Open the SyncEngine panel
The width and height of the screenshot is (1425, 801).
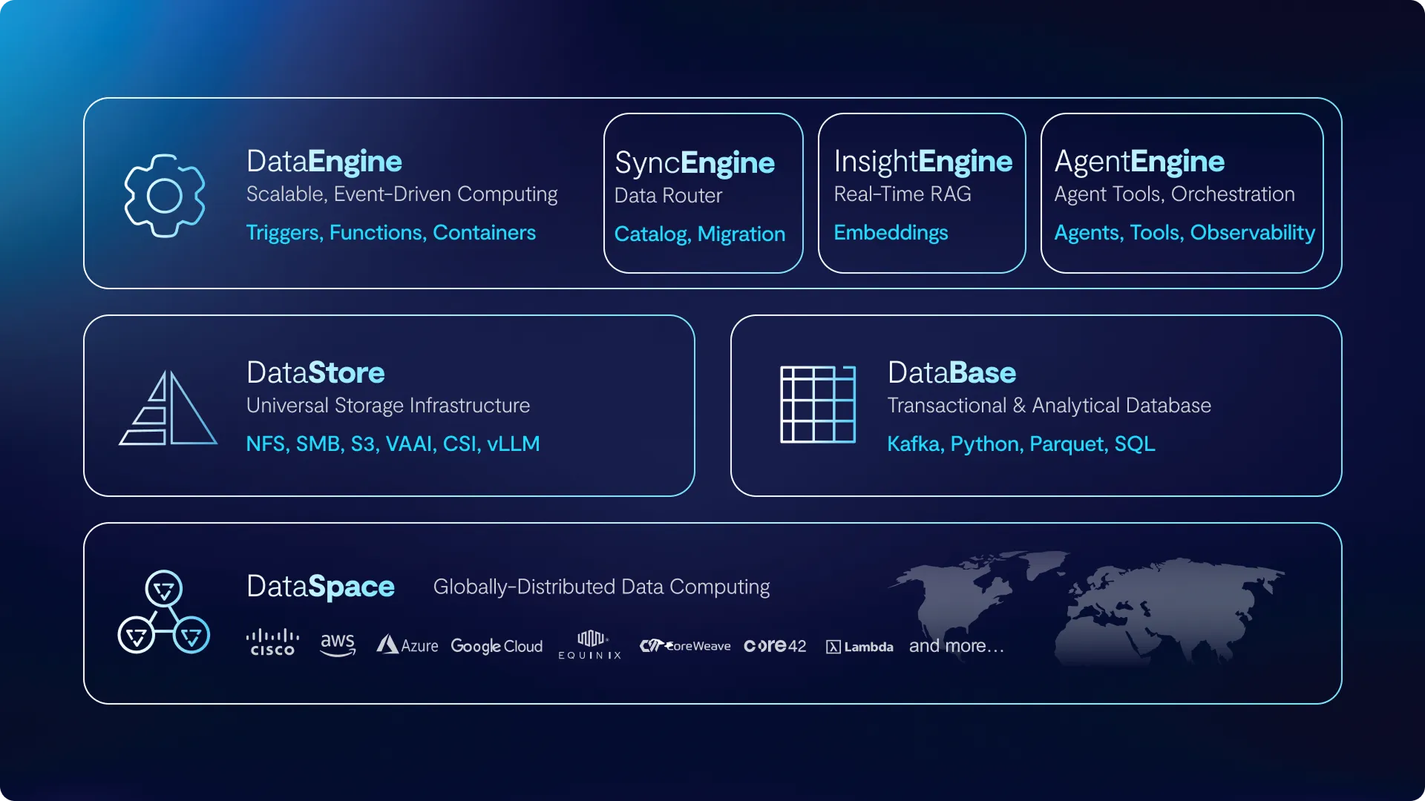[703, 192]
